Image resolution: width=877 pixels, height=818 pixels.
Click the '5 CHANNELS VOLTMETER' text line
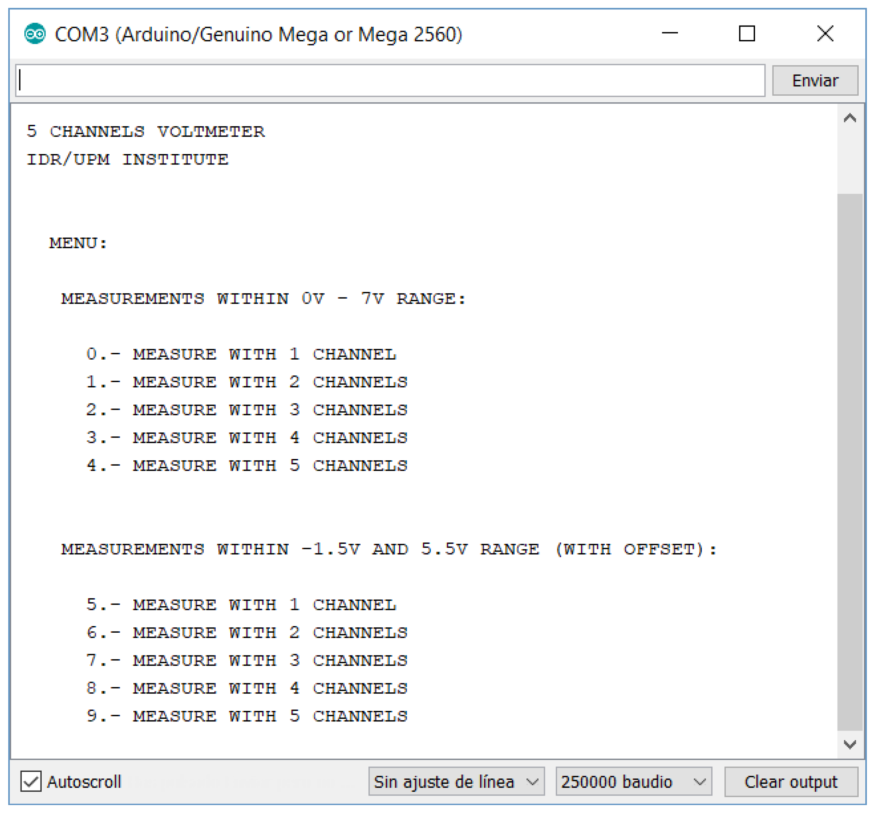[x=146, y=131]
